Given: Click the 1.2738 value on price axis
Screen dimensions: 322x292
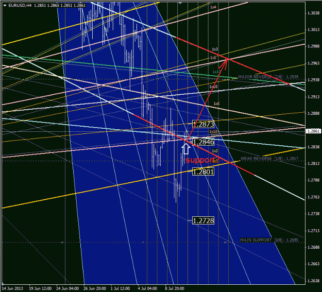Looking at the screenshot, I should click(313, 214).
